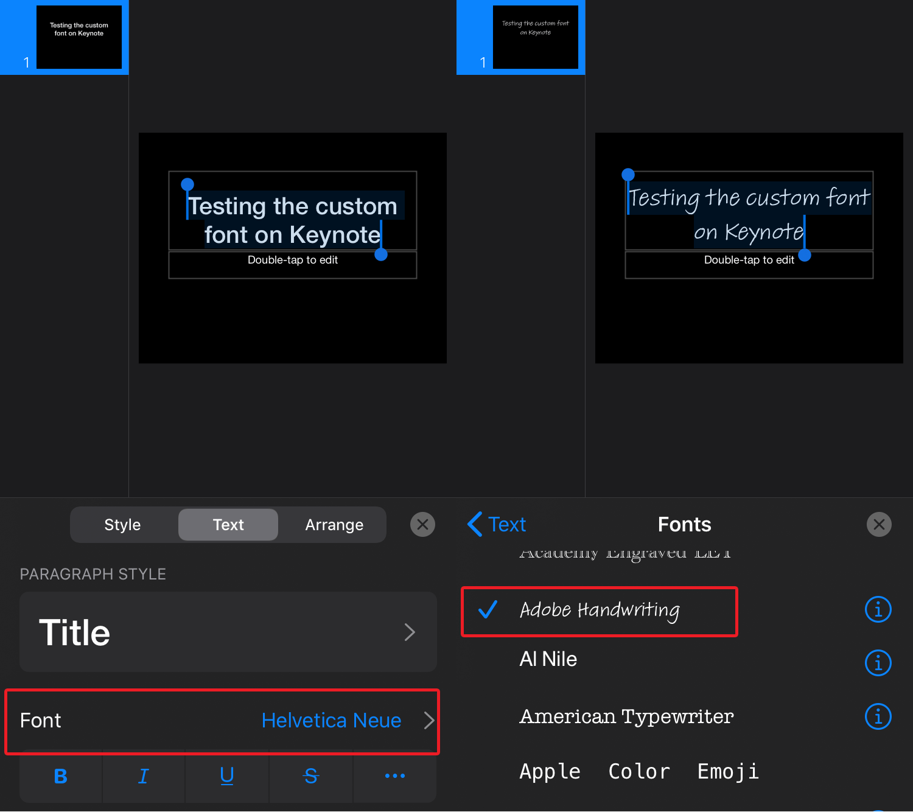This screenshot has height=812, width=913.
Task: Show info for Adobe Handwriting font
Action: click(878, 609)
